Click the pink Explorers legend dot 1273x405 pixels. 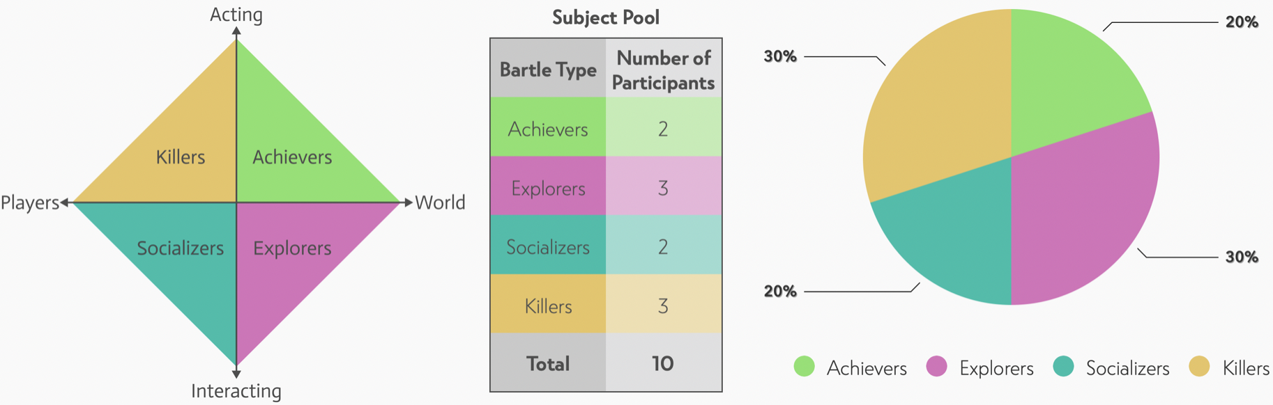click(x=936, y=366)
